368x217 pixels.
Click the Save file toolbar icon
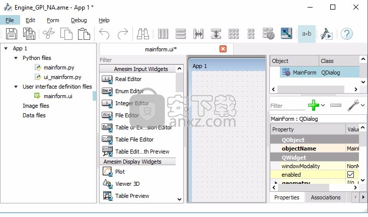[x=12, y=34]
